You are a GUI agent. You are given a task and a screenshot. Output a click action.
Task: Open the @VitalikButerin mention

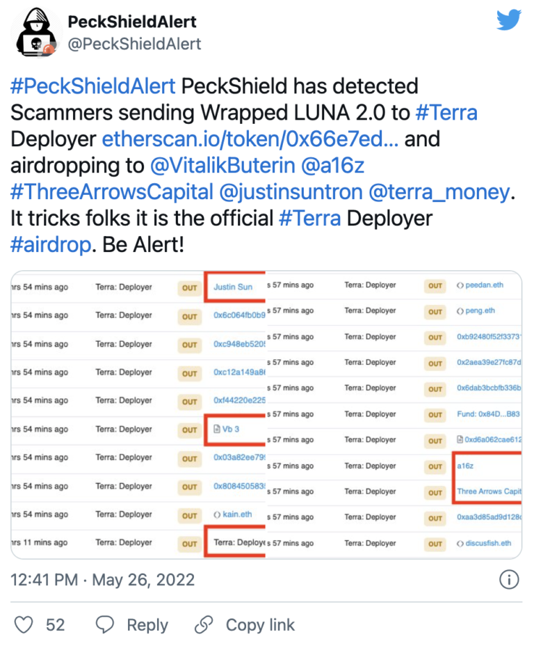[222, 165]
